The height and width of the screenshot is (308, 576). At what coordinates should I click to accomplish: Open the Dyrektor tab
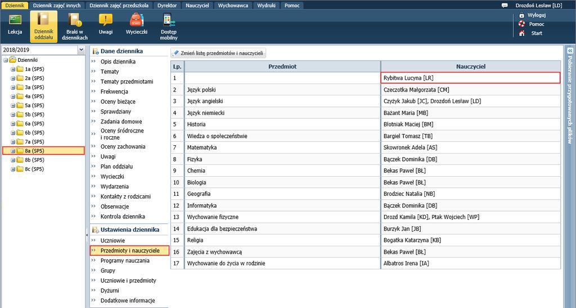167,6
